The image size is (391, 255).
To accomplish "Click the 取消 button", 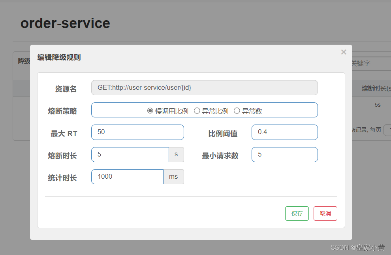I will 325,213.
